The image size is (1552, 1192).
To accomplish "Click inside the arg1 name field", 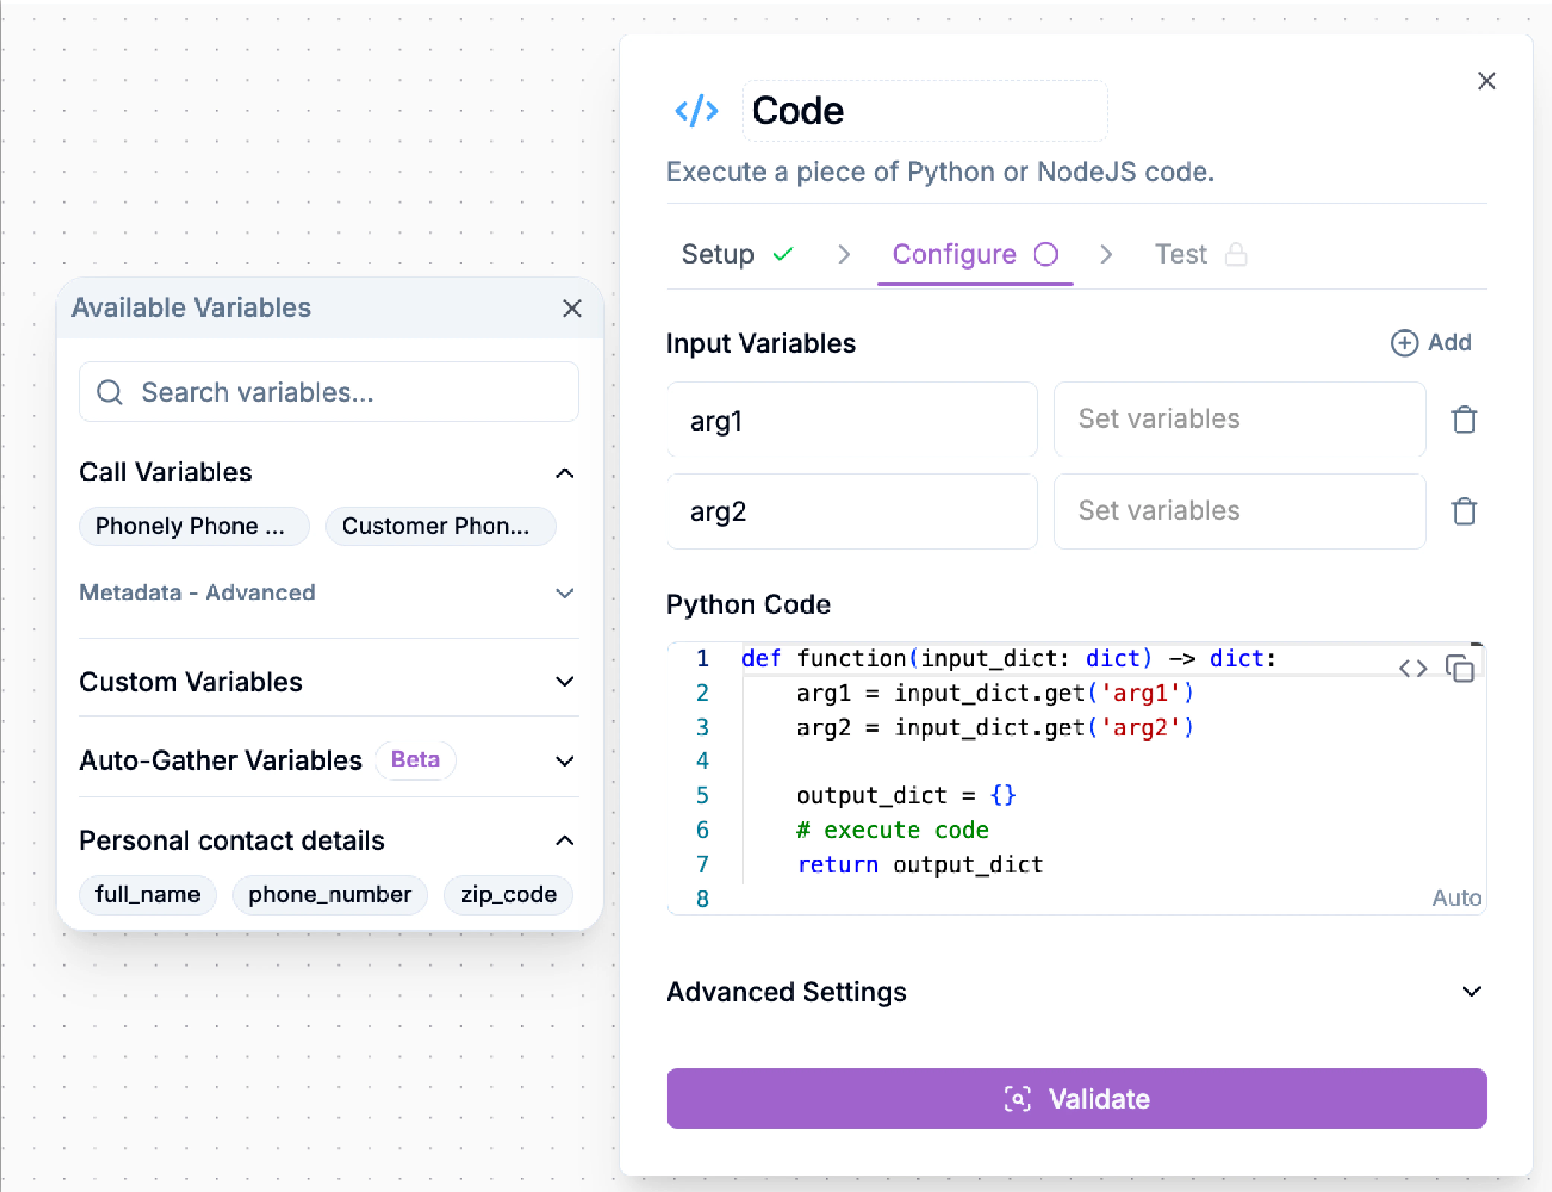I will pos(850,419).
